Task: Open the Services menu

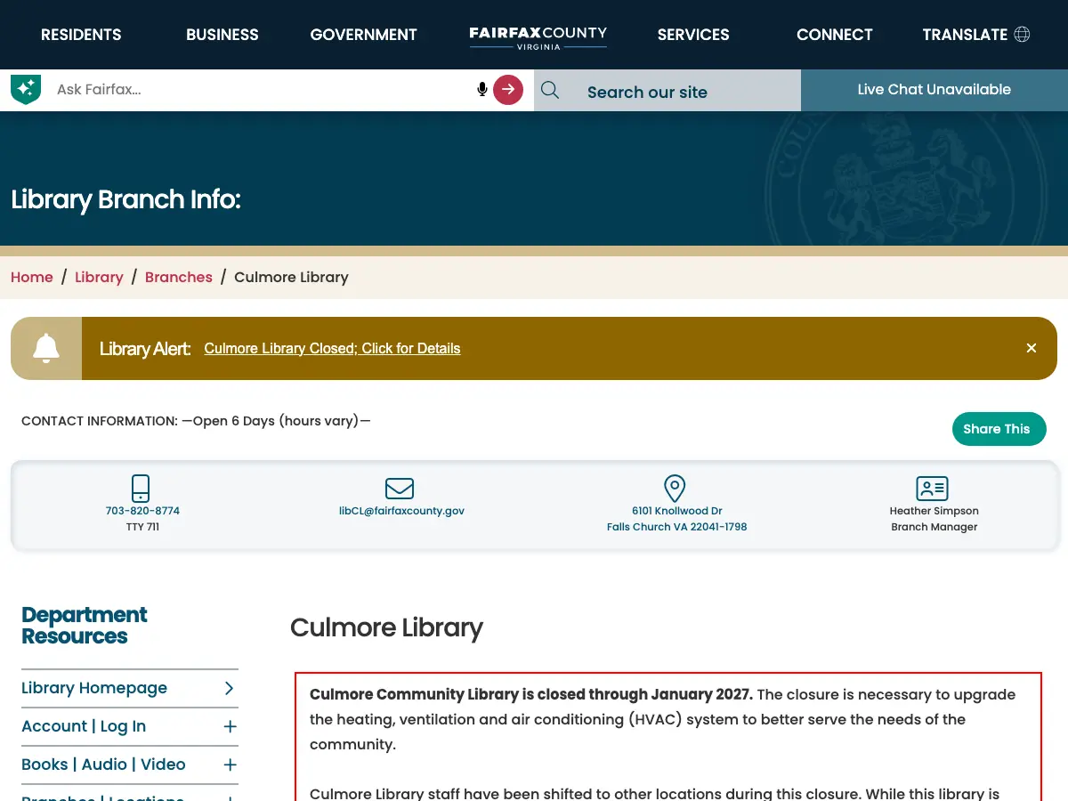Action: pos(693,35)
